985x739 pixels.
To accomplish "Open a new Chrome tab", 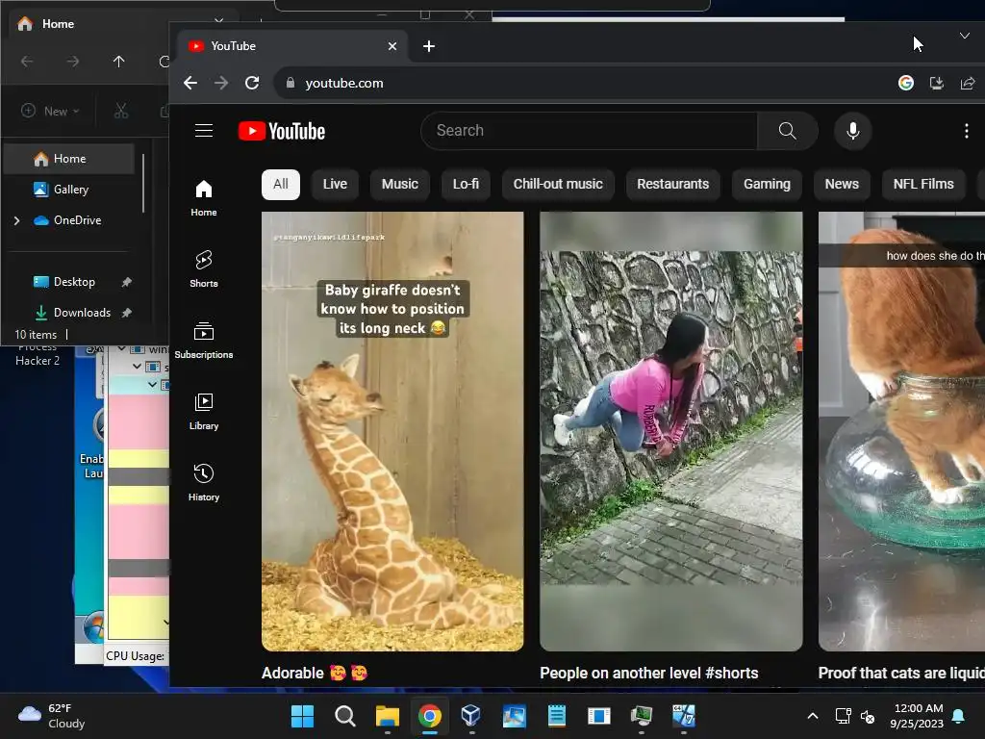I will click(x=429, y=46).
